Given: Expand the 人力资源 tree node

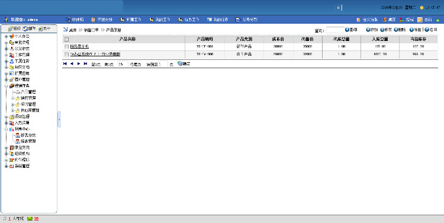Looking at the screenshot, I should coord(7,123).
